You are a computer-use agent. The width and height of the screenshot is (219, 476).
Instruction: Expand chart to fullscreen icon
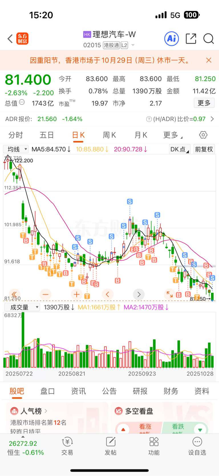point(170,294)
